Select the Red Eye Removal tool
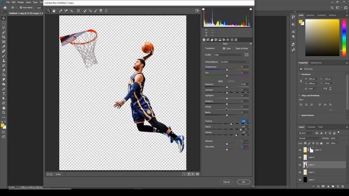Image resolution: width=349 pixels, height=196 pixels. coord(91,11)
